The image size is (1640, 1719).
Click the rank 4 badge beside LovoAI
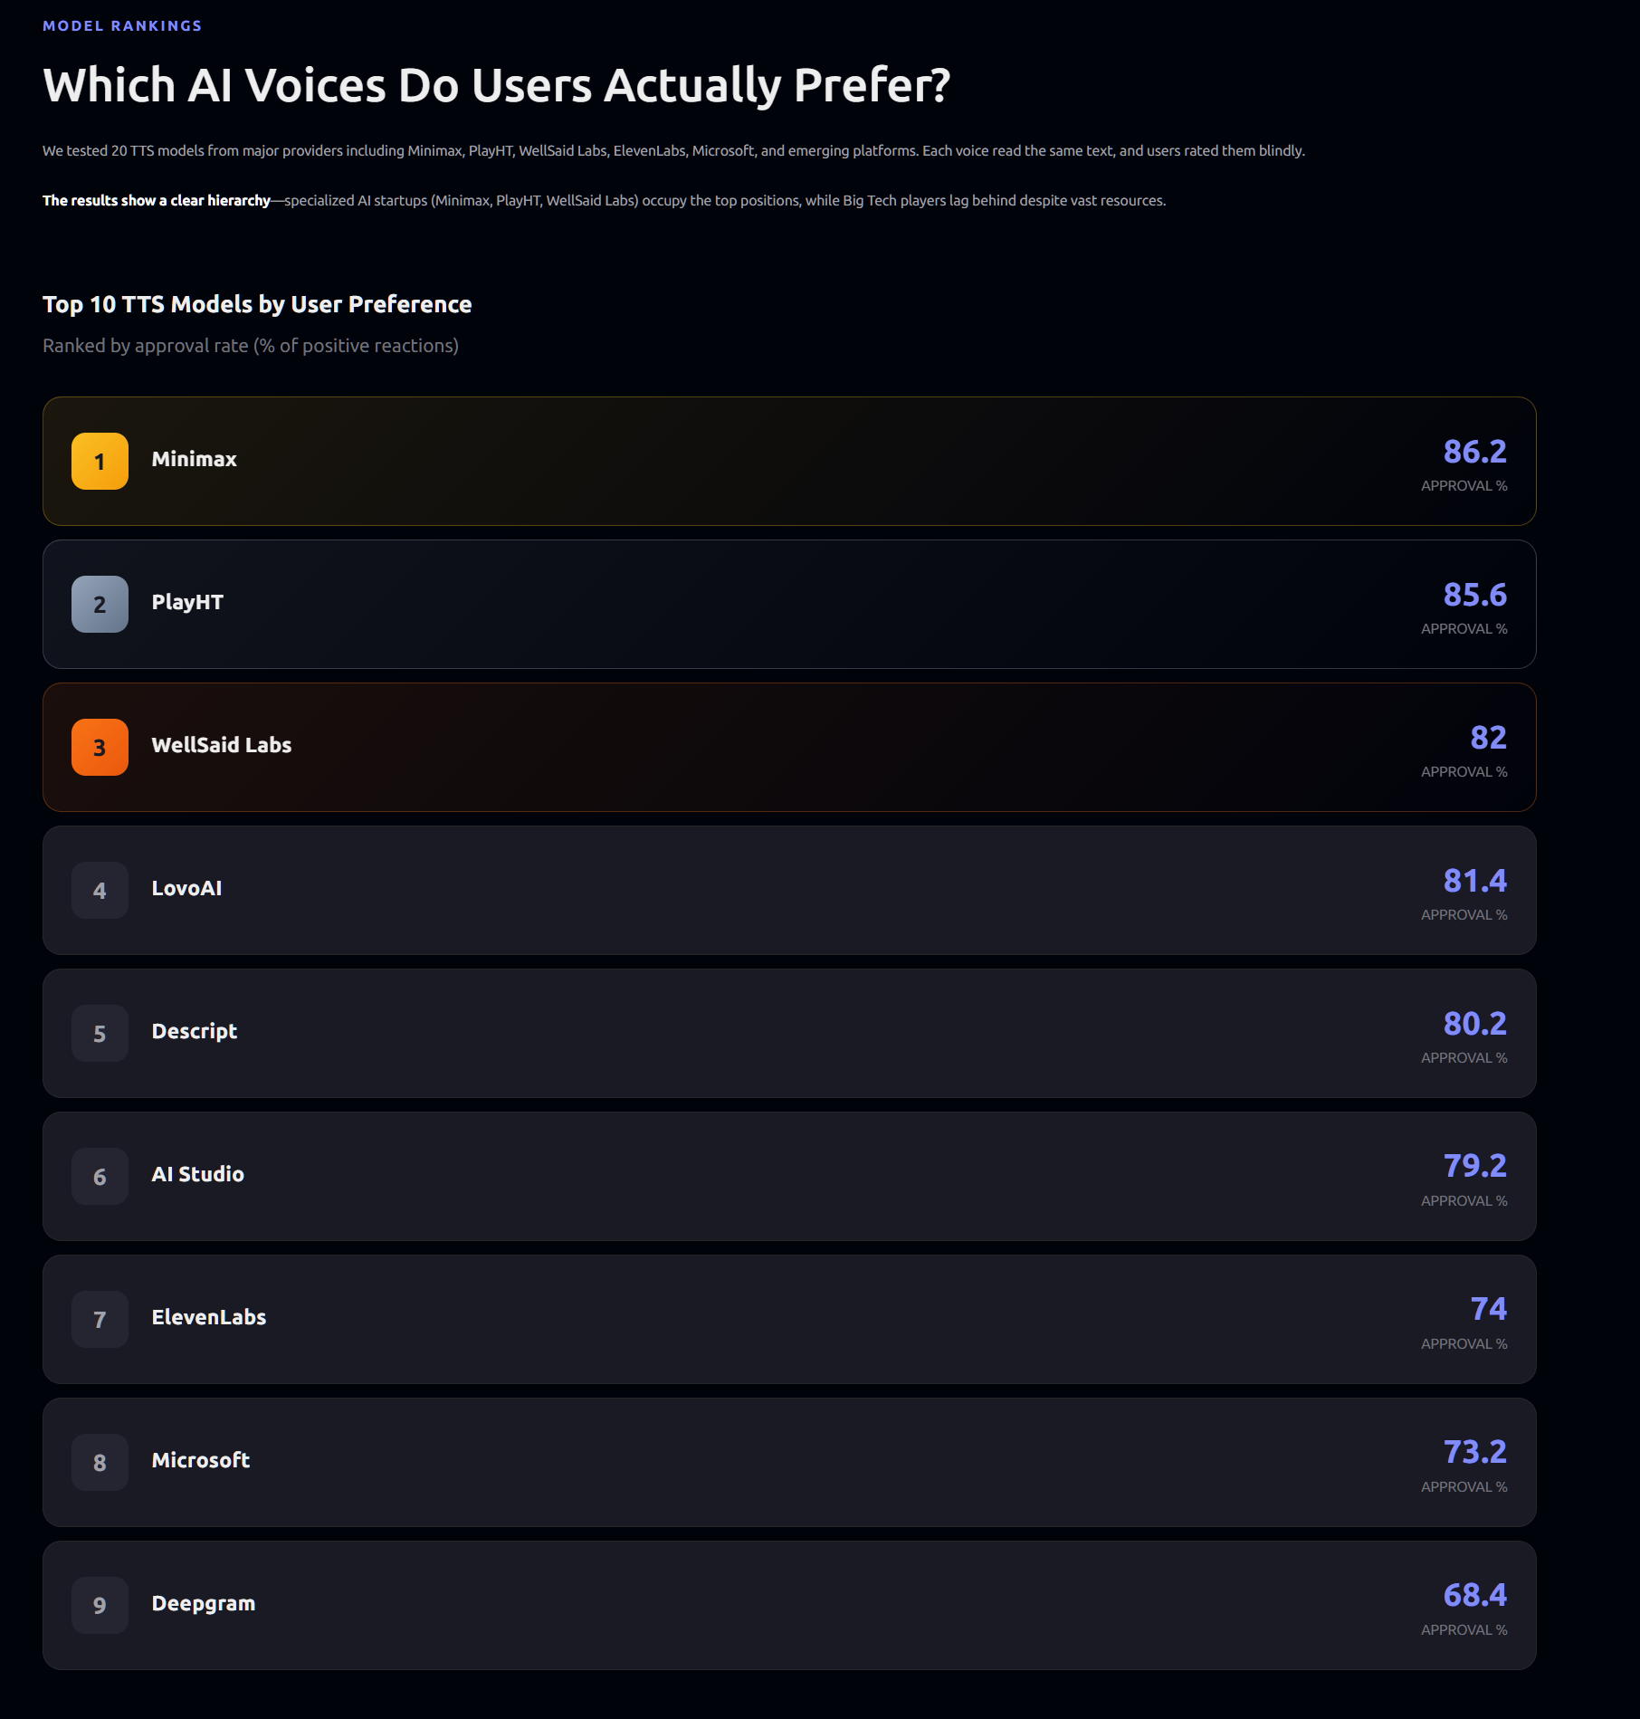coord(100,890)
